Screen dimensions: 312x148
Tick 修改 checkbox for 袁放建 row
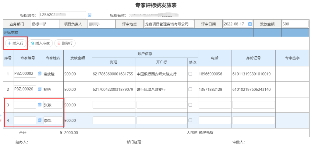pyautogui.click(x=190, y=74)
